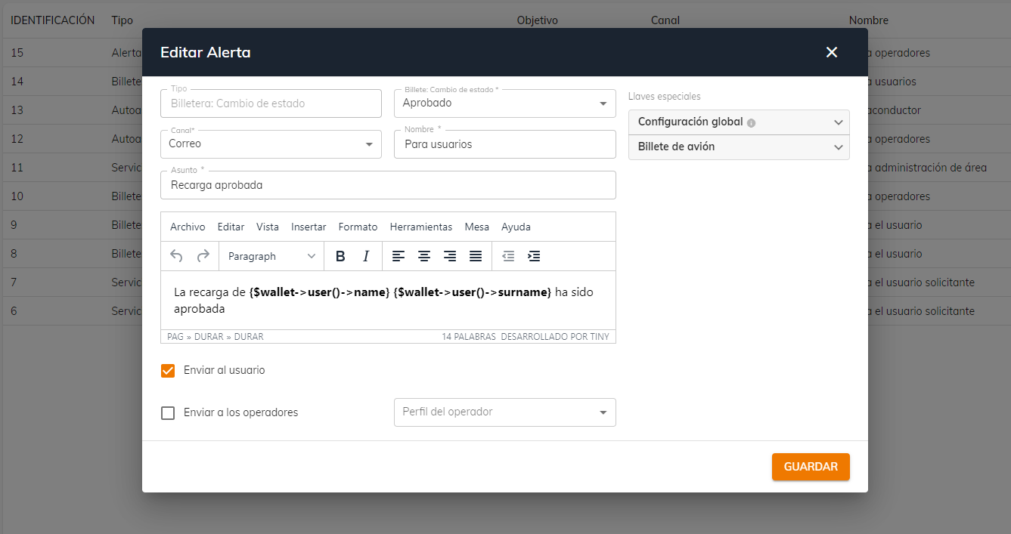Click ID 8 in the background table
Image resolution: width=1011 pixels, height=534 pixels.
click(14, 254)
